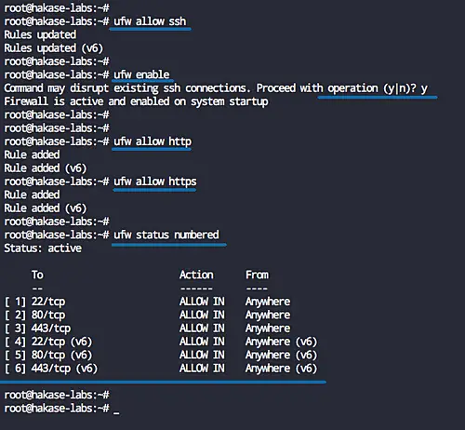The width and height of the screenshot is (465, 430).
Task: Click the 'To' column header
Action: point(37,275)
